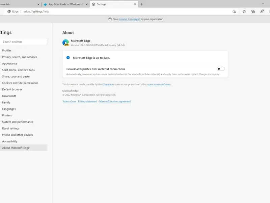Viewport: 270px width, 203px height.
Task: Go to Accessibility settings
Action: (x=10, y=141)
